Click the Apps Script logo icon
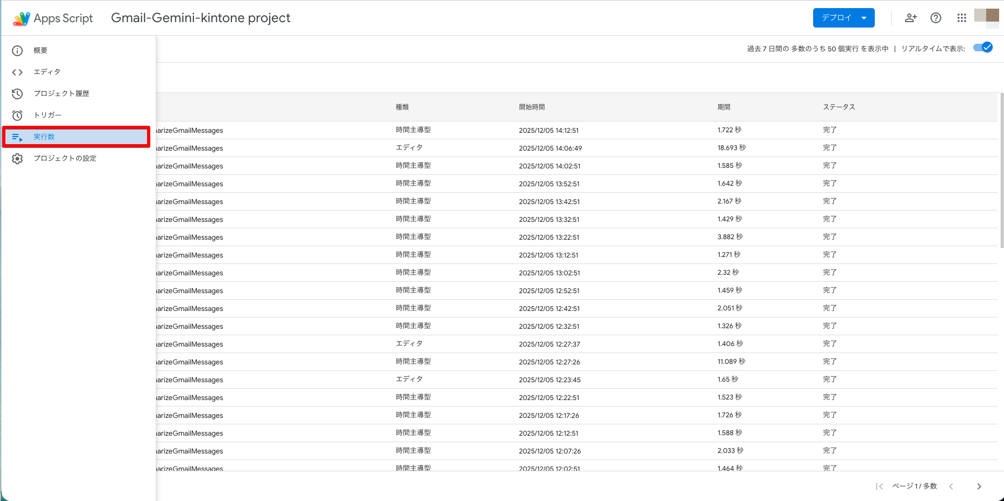Image resolution: width=1004 pixels, height=501 pixels. pyautogui.click(x=21, y=18)
